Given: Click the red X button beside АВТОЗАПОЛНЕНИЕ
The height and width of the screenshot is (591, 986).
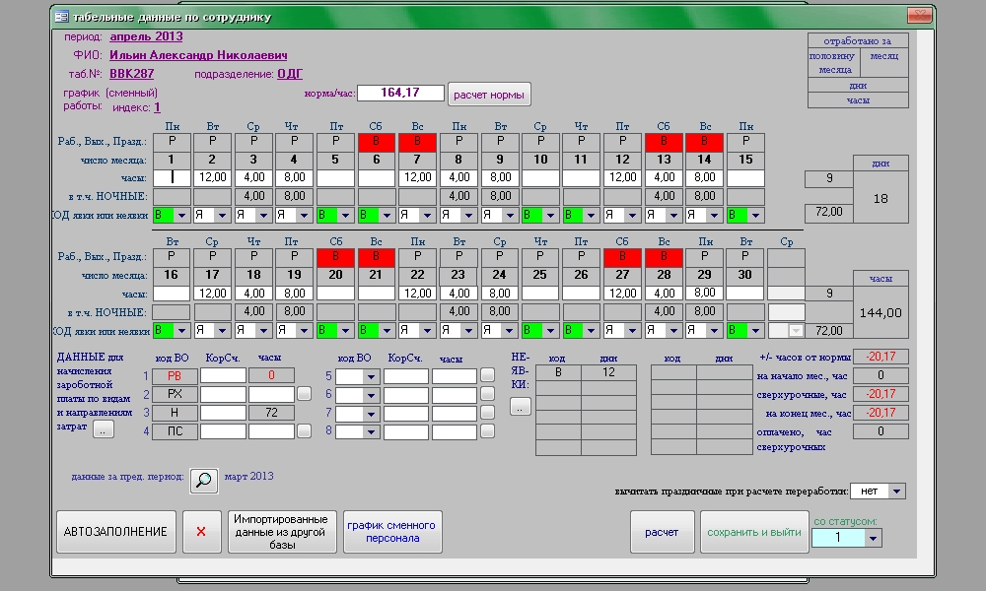Looking at the screenshot, I should [201, 532].
